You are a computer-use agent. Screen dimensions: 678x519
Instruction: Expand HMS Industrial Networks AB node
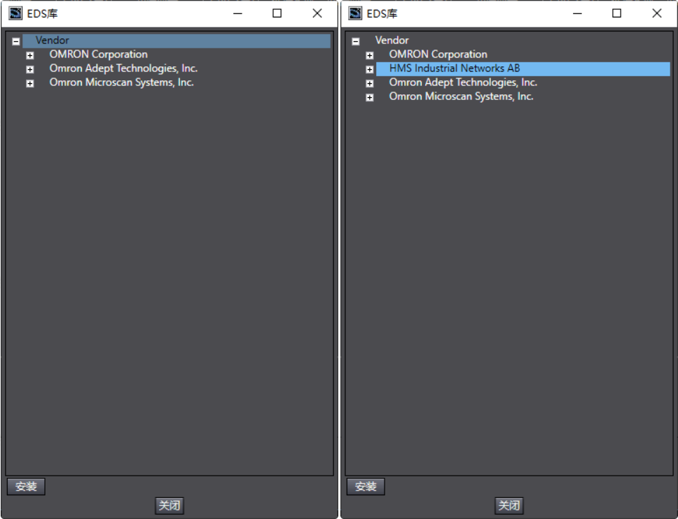pyautogui.click(x=369, y=69)
